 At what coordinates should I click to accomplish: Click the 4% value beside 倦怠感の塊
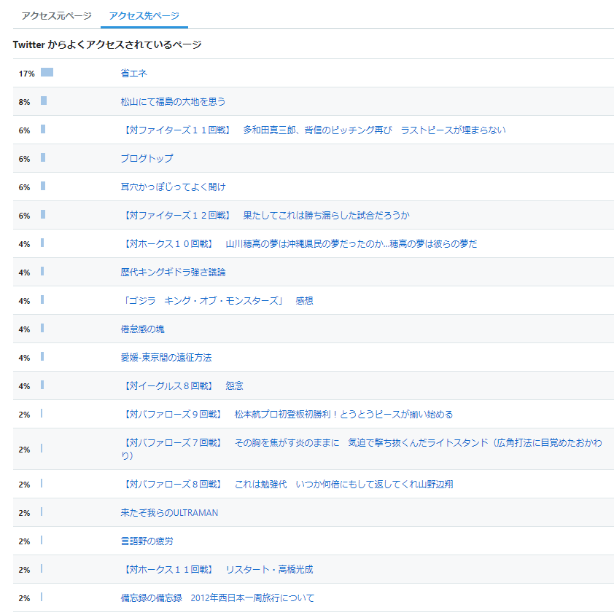[24, 329]
